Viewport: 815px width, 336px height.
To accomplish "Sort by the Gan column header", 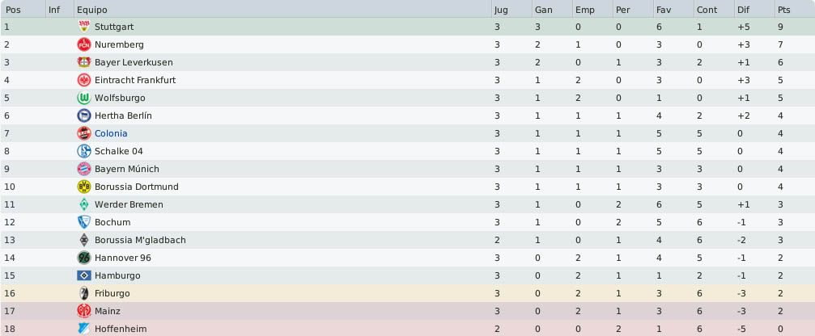I will pyautogui.click(x=551, y=10).
